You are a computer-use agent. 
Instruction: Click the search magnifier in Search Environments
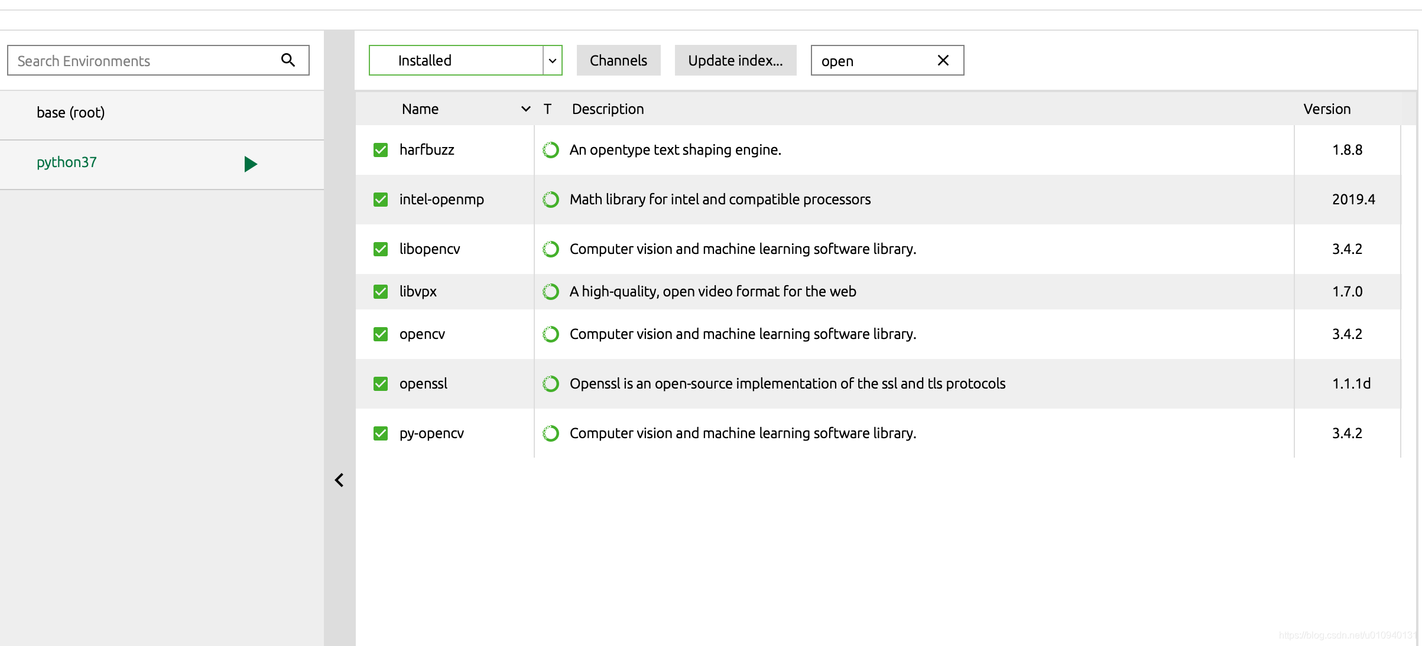point(288,60)
